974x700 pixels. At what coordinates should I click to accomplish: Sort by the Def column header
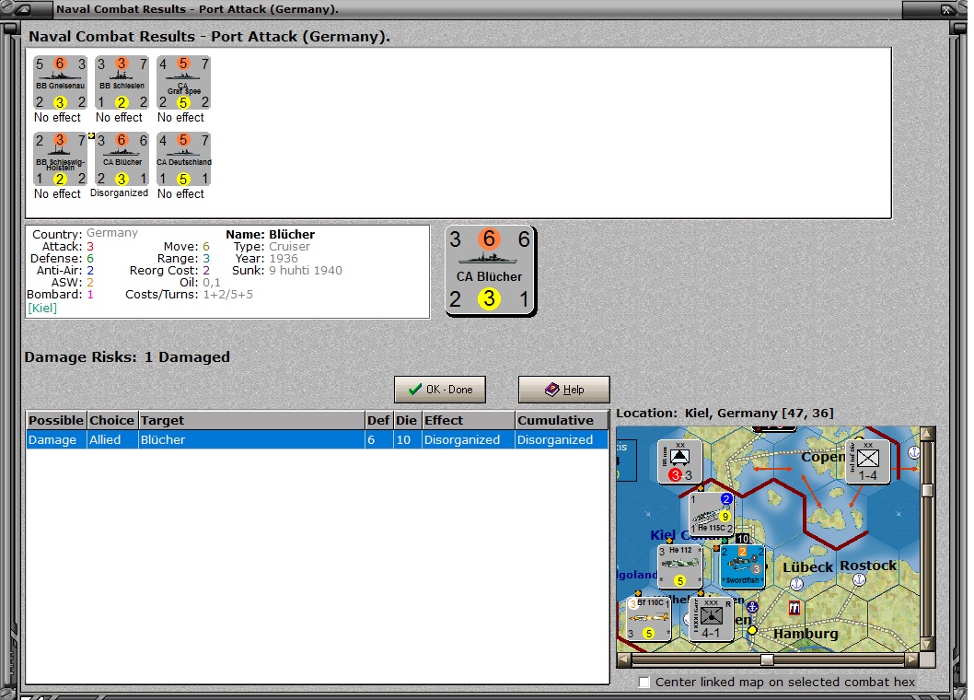point(378,420)
